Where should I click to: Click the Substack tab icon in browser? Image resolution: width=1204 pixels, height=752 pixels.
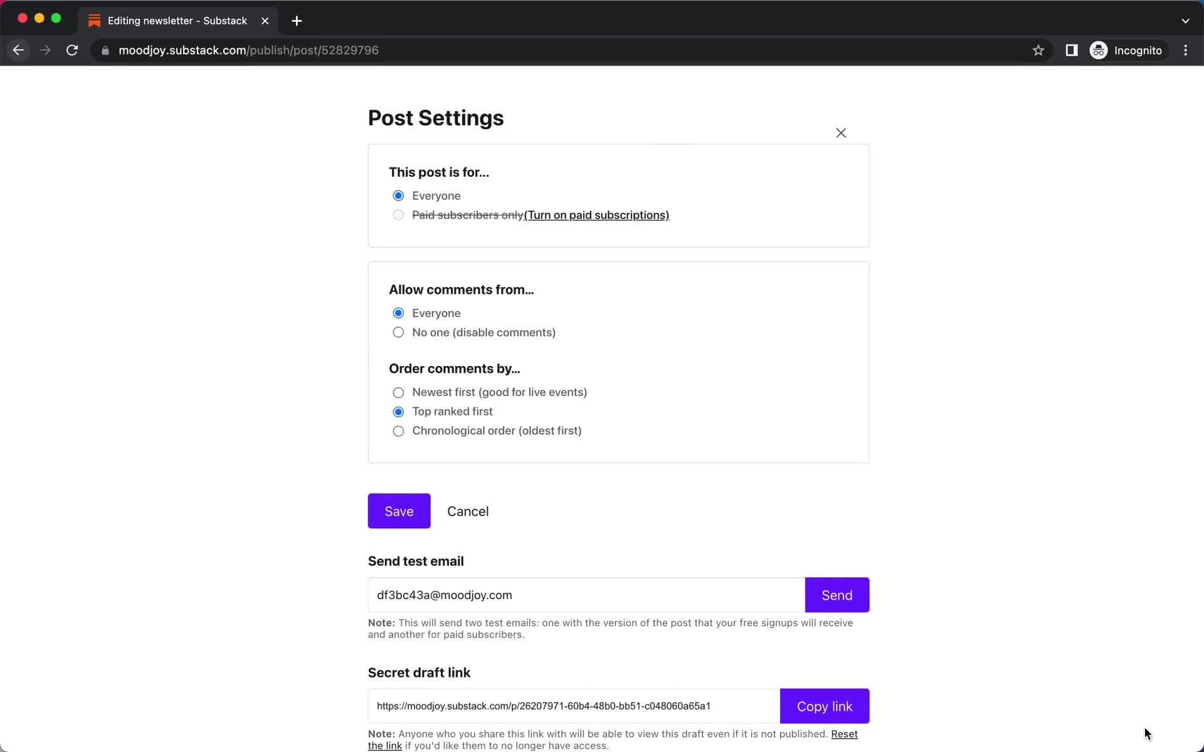[x=93, y=20]
